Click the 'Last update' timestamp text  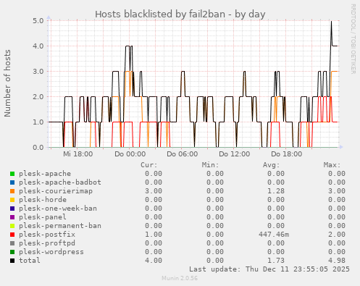point(269,269)
